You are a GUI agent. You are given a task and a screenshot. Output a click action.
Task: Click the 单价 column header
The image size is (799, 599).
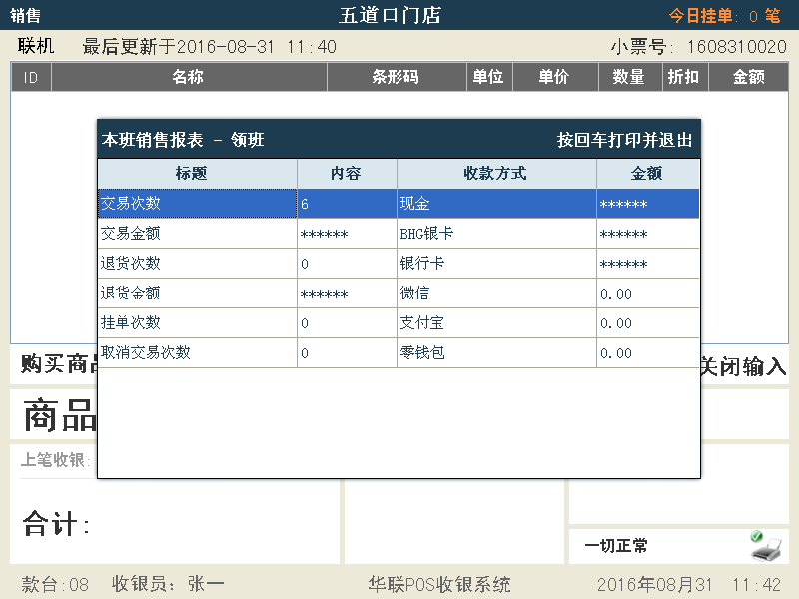(555, 77)
